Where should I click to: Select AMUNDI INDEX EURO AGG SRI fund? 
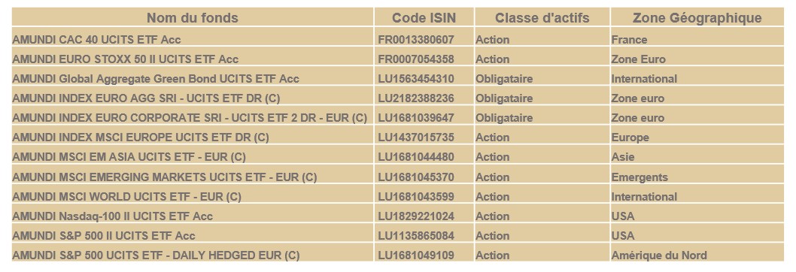click(146, 98)
